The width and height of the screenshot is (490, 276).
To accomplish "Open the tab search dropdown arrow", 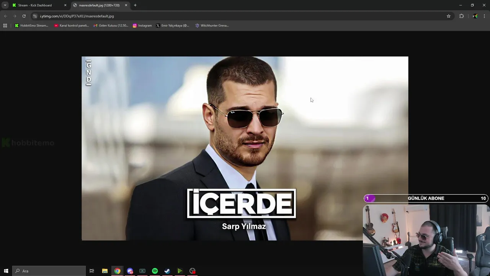I will tap(5, 5).
